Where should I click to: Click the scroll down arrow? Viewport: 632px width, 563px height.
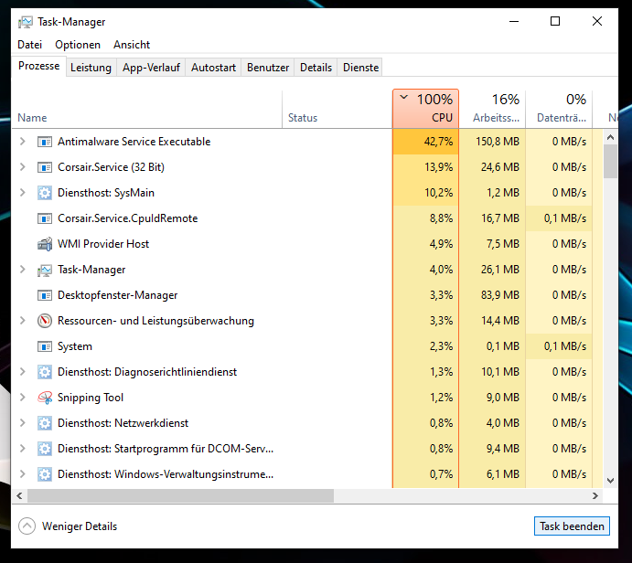tap(610, 481)
